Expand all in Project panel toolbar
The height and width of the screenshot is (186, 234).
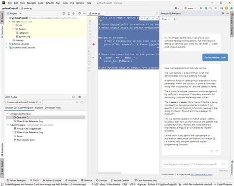pos(69,13)
